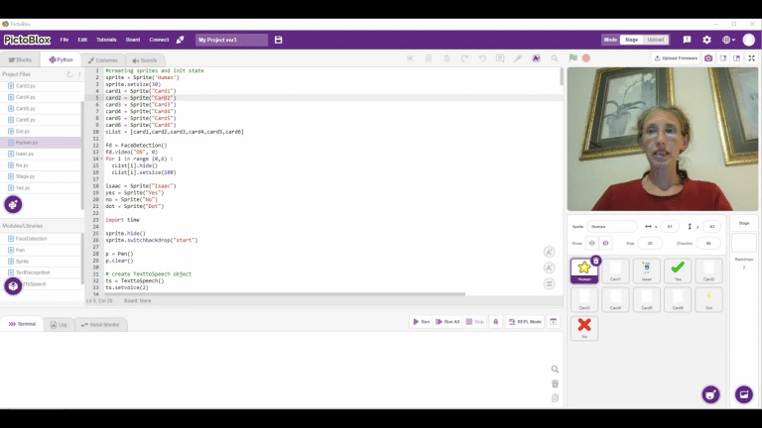This screenshot has height=428, width=762.
Task: Click Upload Firmware button
Action: pos(676,58)
